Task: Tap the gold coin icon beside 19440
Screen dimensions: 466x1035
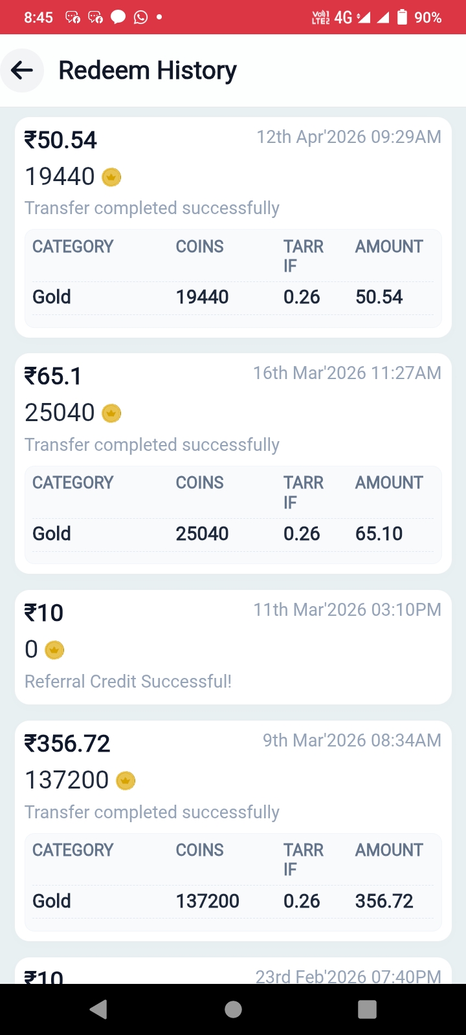Action: (x=111, y=177)
